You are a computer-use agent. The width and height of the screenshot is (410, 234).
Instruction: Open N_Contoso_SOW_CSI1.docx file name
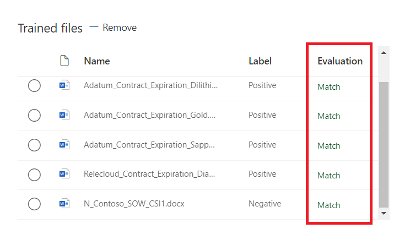click(x=134, y=204)
